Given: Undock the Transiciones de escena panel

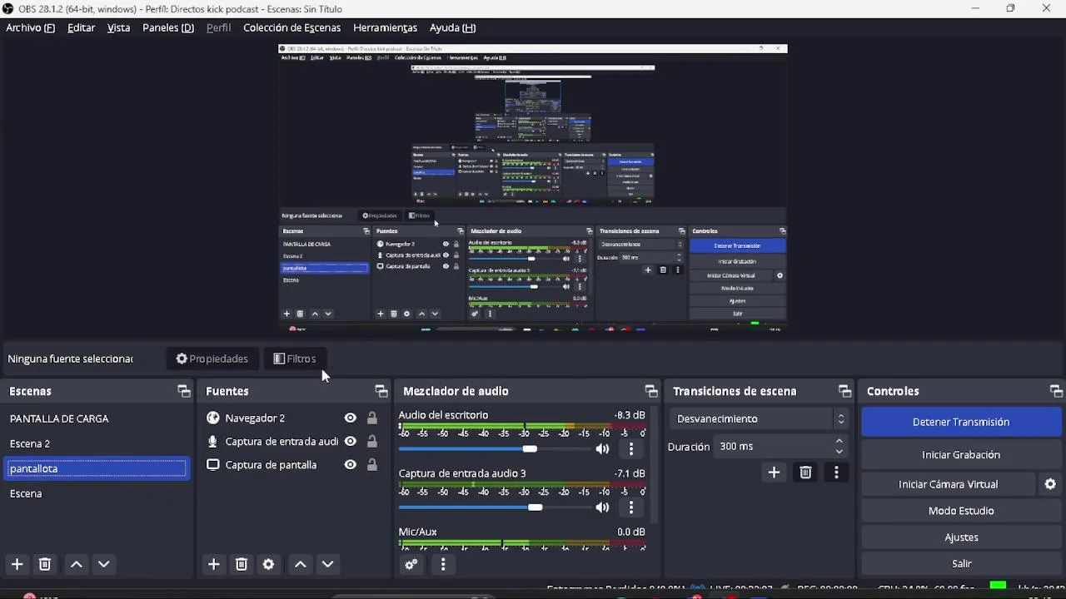Looking at the screenshot, I should tap(844, 391).
